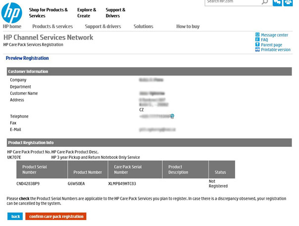Click the search magnifier icon
299x226 pixels.
tap(265, 2)
